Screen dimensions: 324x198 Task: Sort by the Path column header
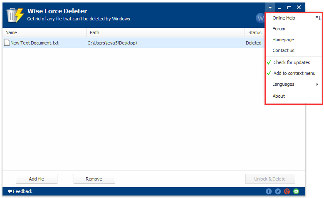(166, 32)
